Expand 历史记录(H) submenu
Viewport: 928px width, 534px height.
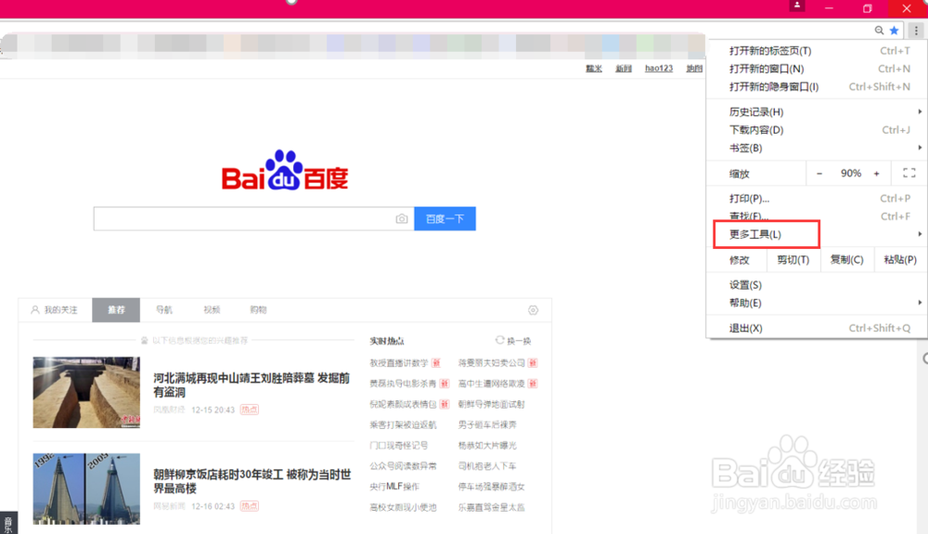click(x=817, y=111)
